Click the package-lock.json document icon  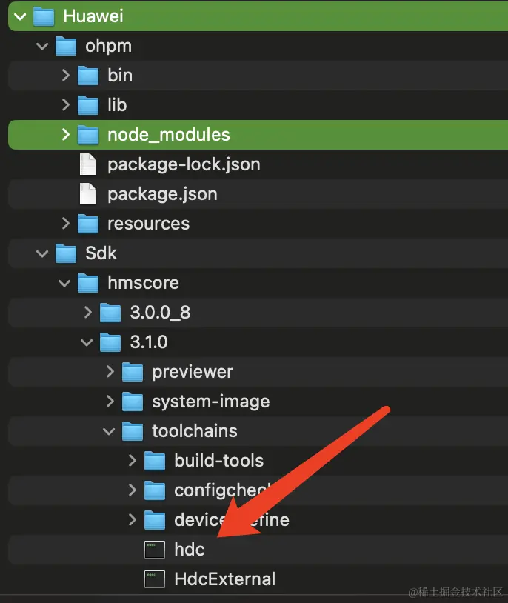click(87, 164)
